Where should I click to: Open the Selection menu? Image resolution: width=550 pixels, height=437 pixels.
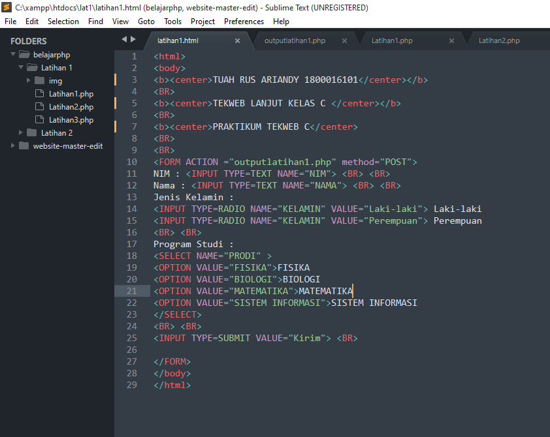[63, 22]
